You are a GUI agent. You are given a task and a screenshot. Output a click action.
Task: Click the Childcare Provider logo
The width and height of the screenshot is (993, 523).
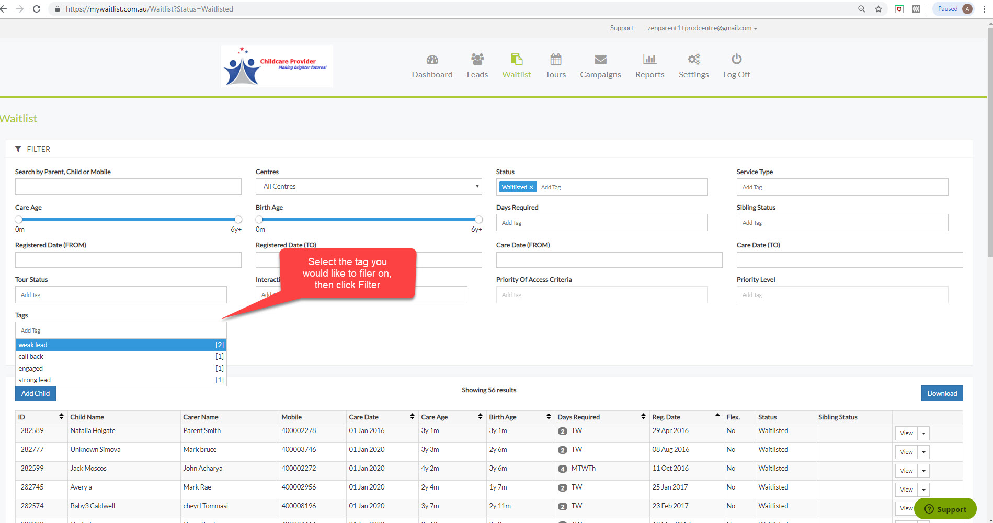click(x=277, y=66)
